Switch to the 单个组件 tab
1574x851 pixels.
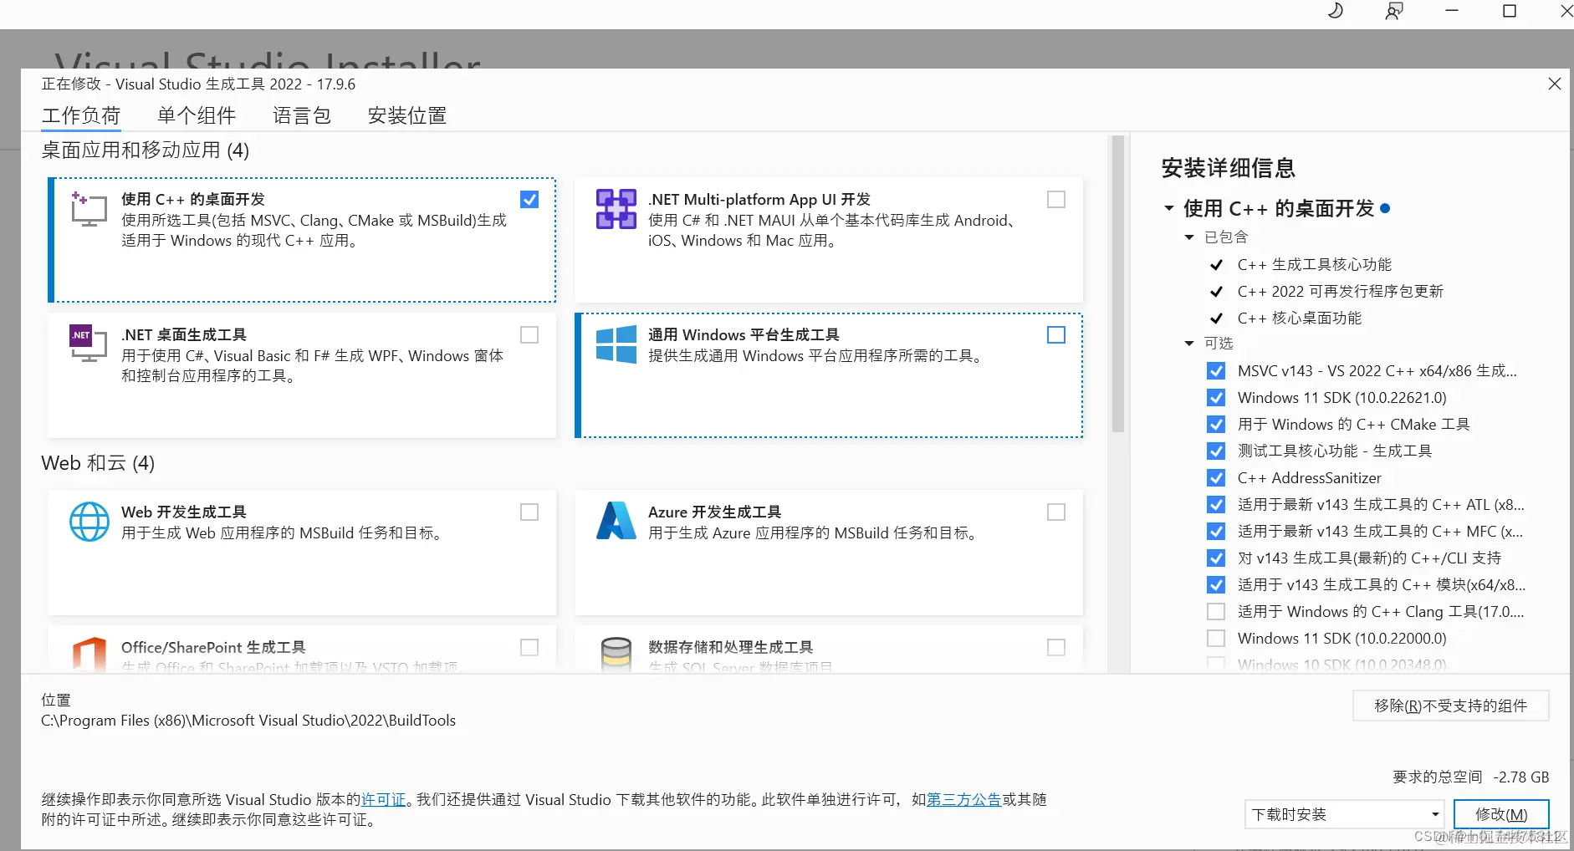pyautogui.click(x=197, y=115)
